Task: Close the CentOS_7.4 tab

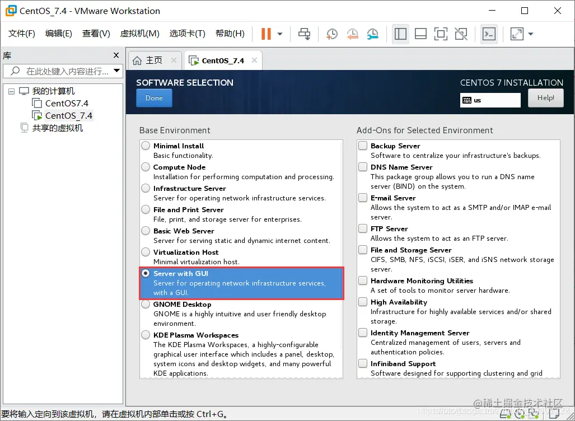Action: (x=254, y=60)
